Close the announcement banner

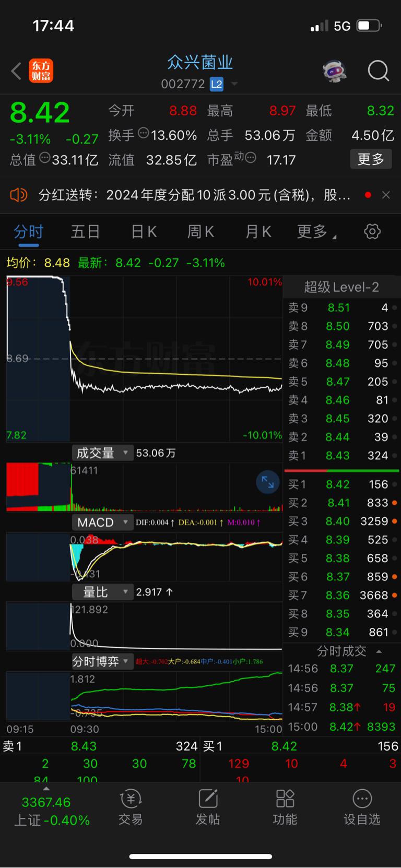coord(386,195)
